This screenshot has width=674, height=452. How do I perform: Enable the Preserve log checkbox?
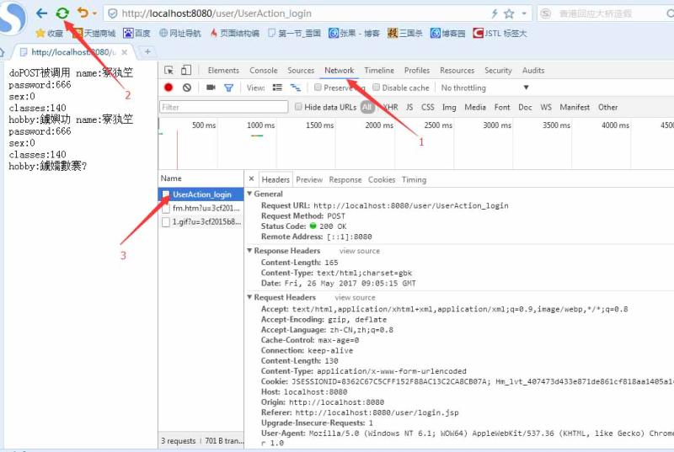[318, 88]
